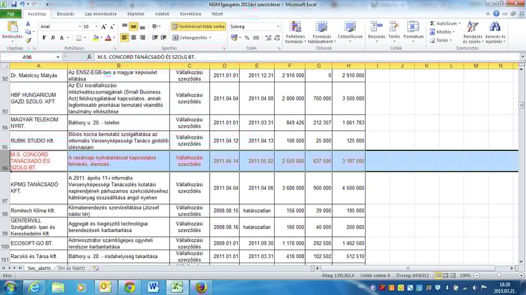Click the Format Painter brush icon

[28, 40]
